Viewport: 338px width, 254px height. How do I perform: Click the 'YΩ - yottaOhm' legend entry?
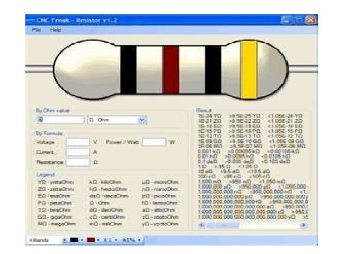click(x=55, y=182)
